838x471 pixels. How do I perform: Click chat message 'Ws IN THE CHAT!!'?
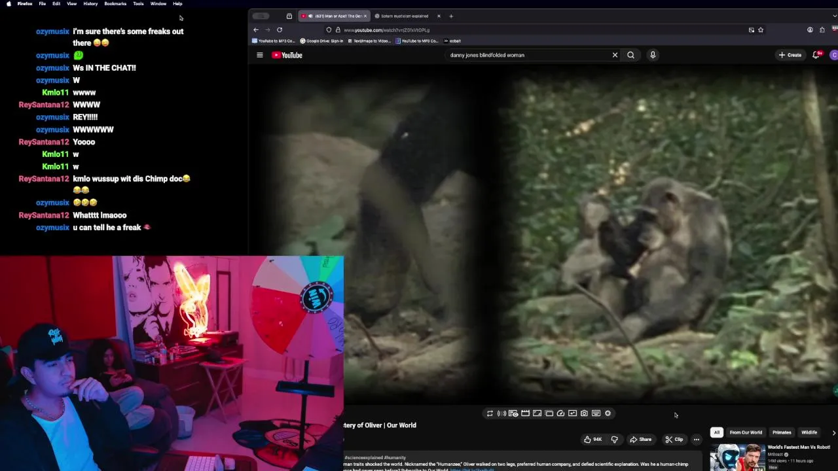point(104,68)
